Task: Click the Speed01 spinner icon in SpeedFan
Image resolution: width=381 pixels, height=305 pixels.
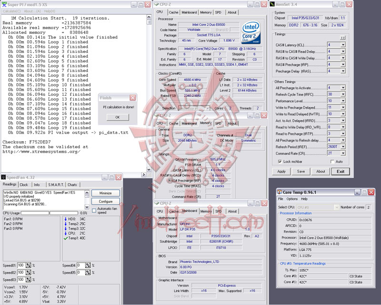Action: (x=29, y=265)
